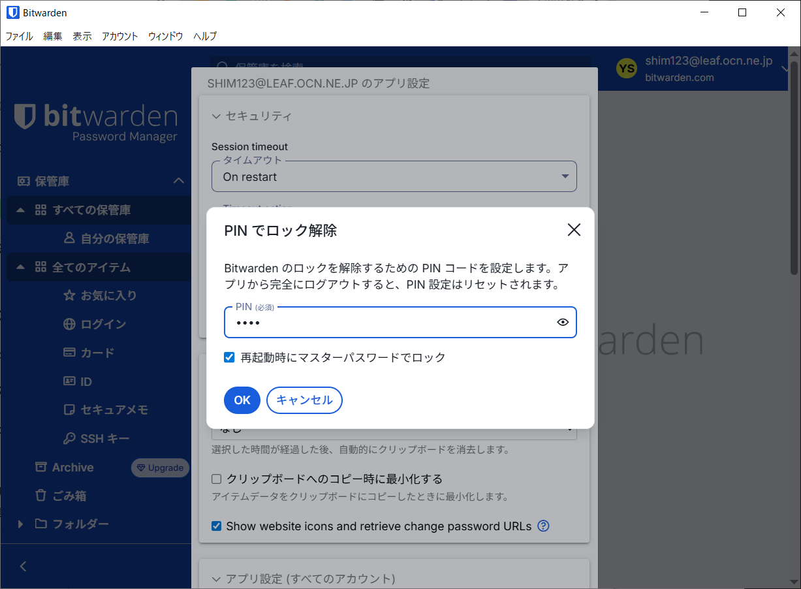The image size is (801, 589).
Task: Collapse the セキュリティ section
Action: pyautogui.click(x=217, y=116)
